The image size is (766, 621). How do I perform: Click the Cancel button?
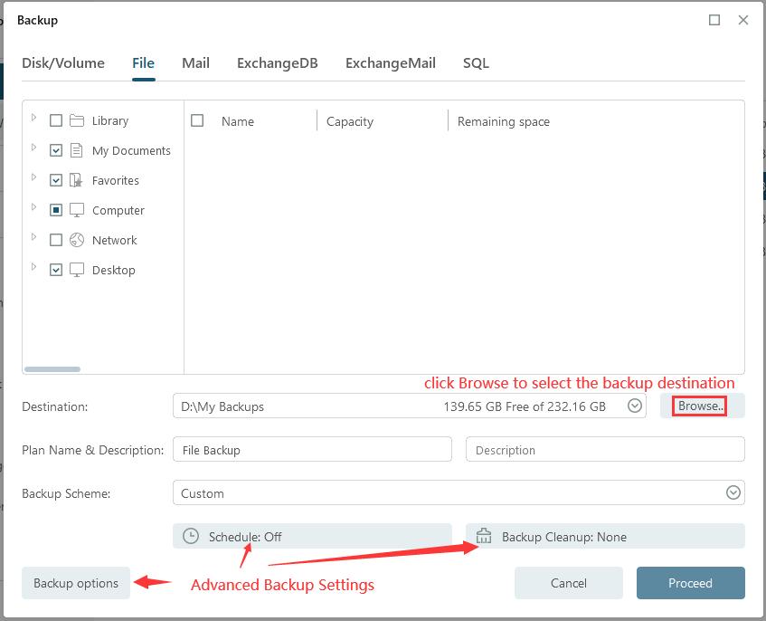569,583
